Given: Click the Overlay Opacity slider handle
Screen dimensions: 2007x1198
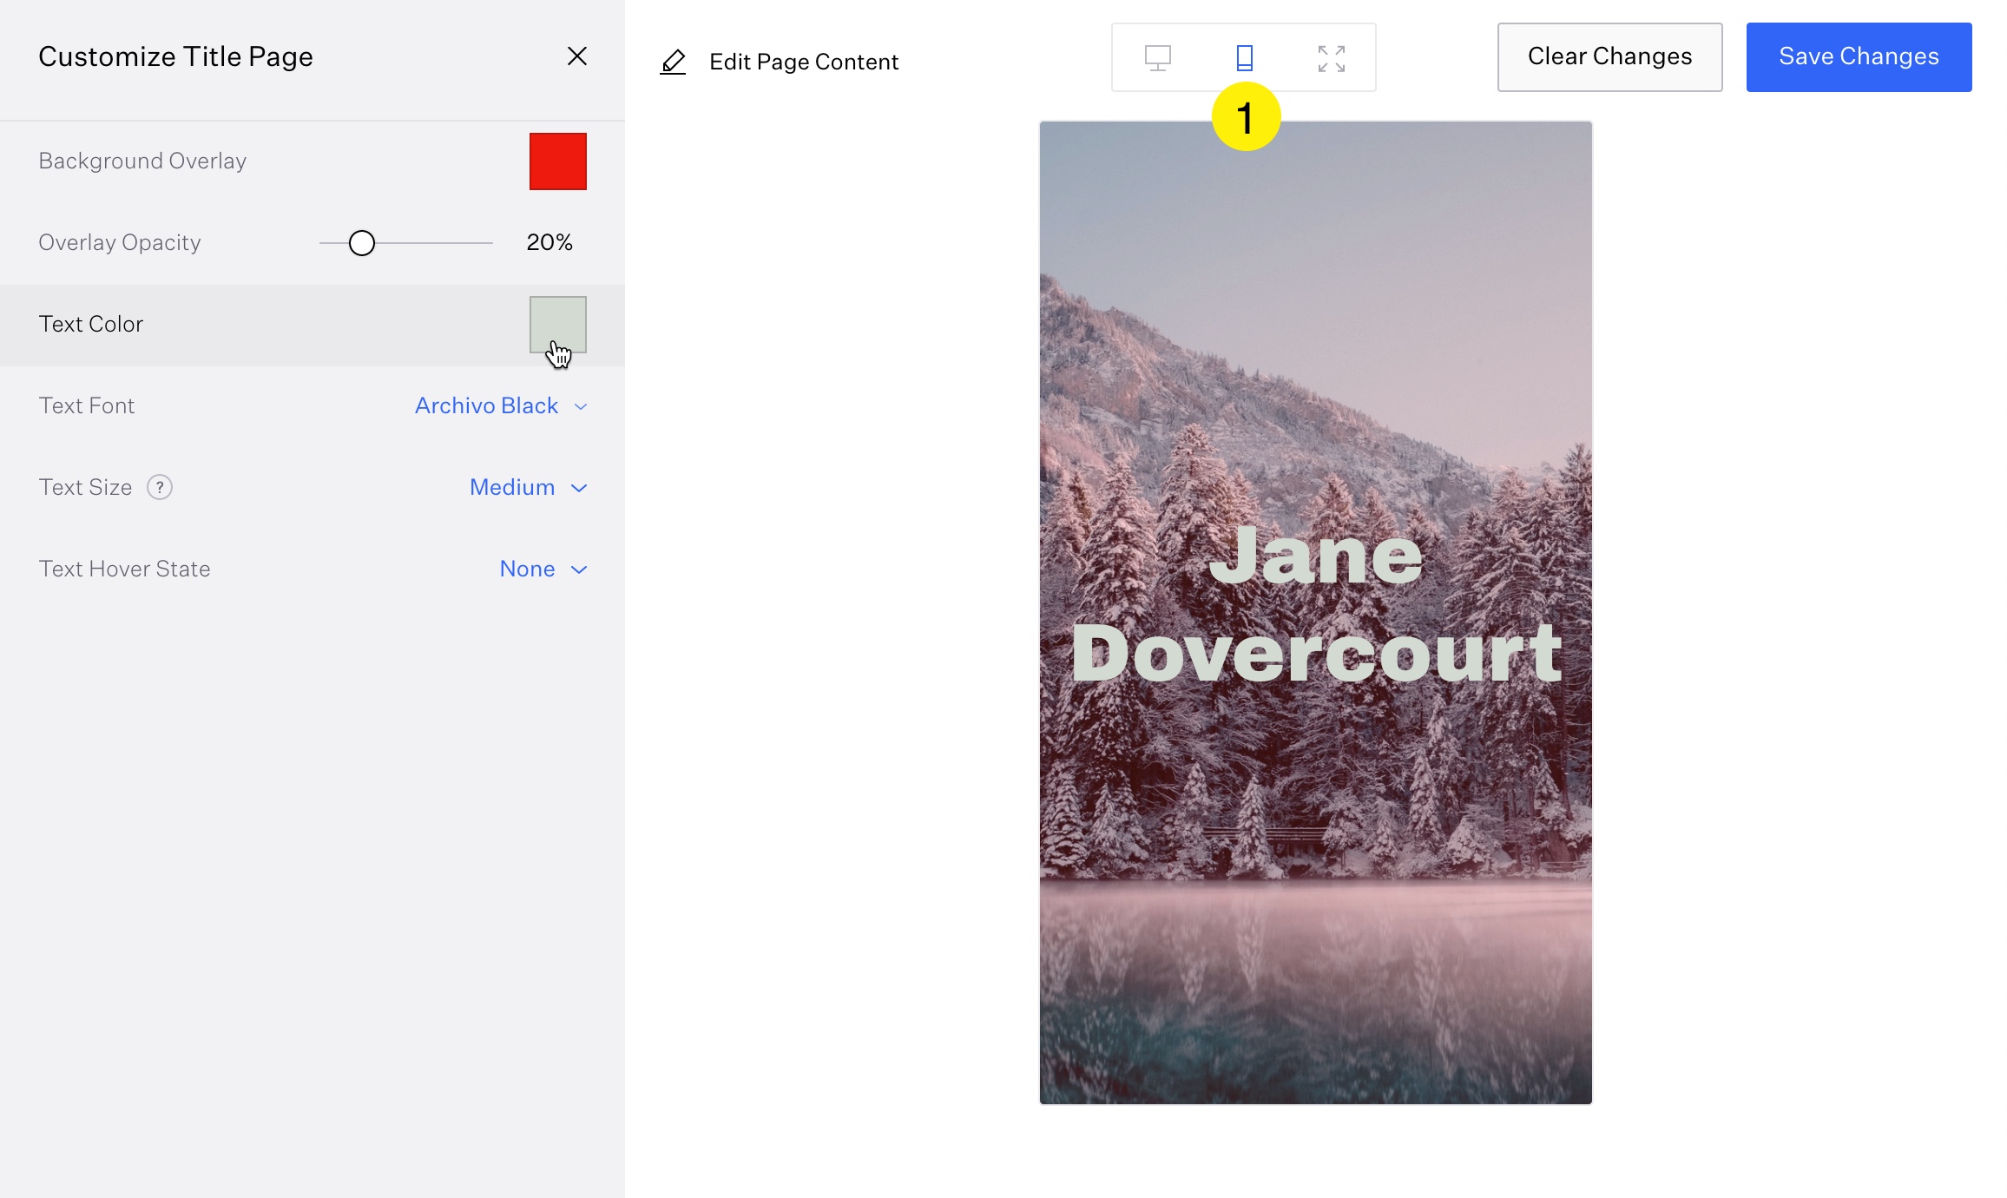Looking at the screenshot, I should tap(362, 243).
